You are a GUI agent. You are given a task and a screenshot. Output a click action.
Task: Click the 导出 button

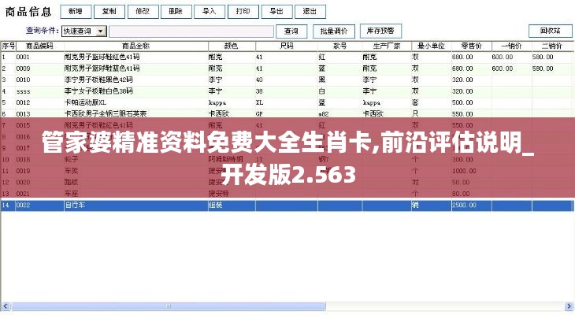pyautogui.click(x=276, y=12)
